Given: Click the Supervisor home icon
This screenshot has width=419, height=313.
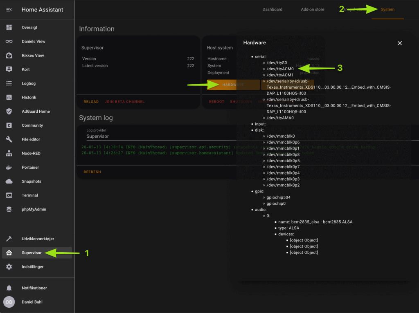Looking at the screenshot, I should (x=9, y=253).
